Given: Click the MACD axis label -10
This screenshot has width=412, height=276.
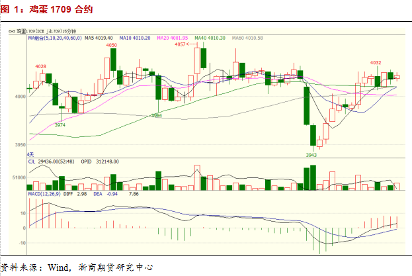Looking at the screenshot, I should tap(22, 243).
